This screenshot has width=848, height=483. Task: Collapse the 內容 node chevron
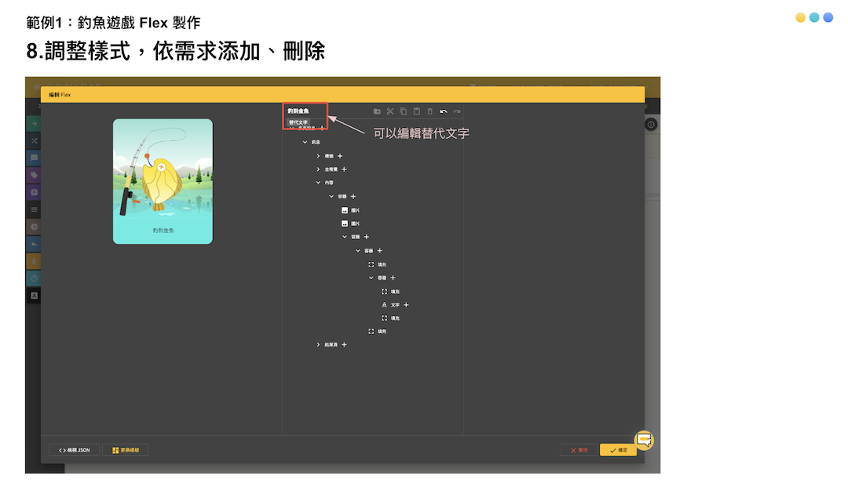318,183
